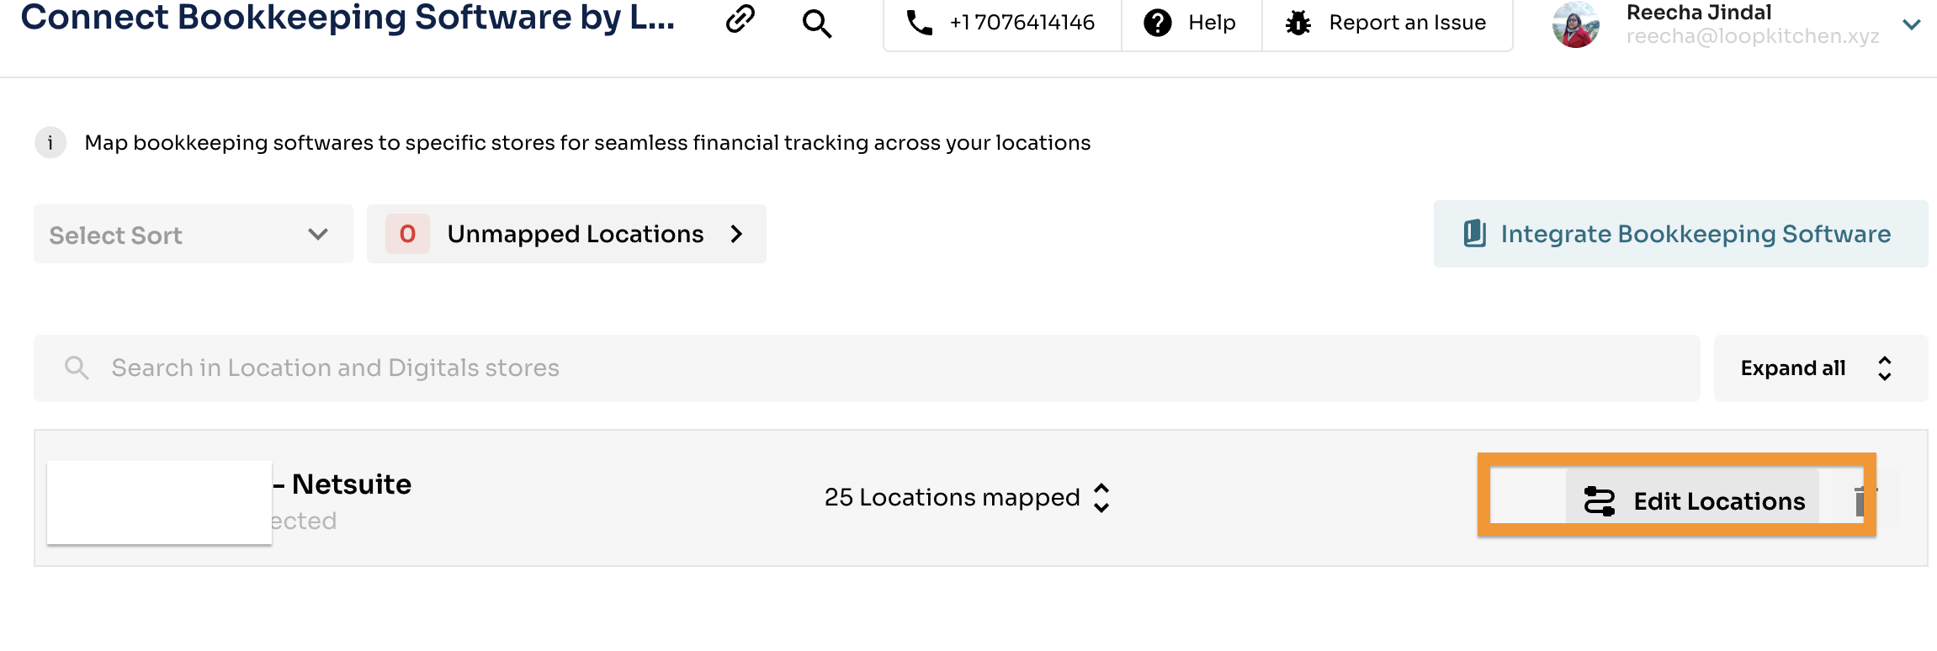Click the phone number +1 7076414146
The height and width of the screenshot is (651, 1937).
tap(1022, 23)
